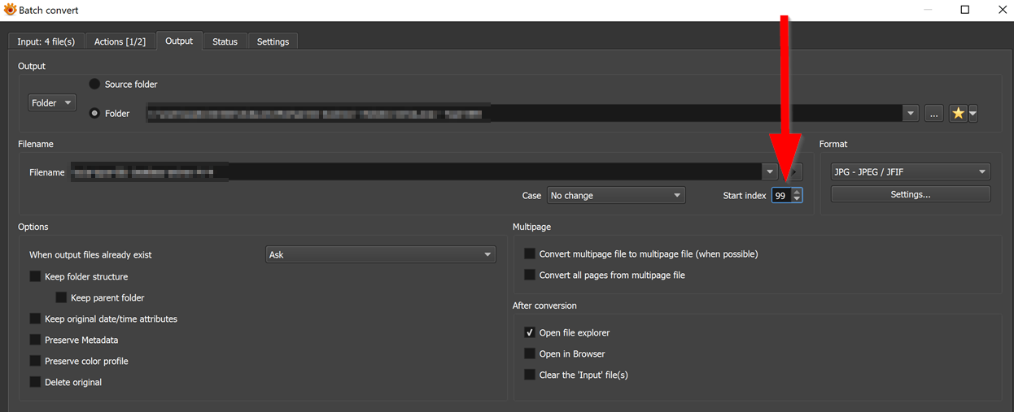1014x412 pixels.
Task: Enable Keep folder structure checkbox
Action: point(35,277)
